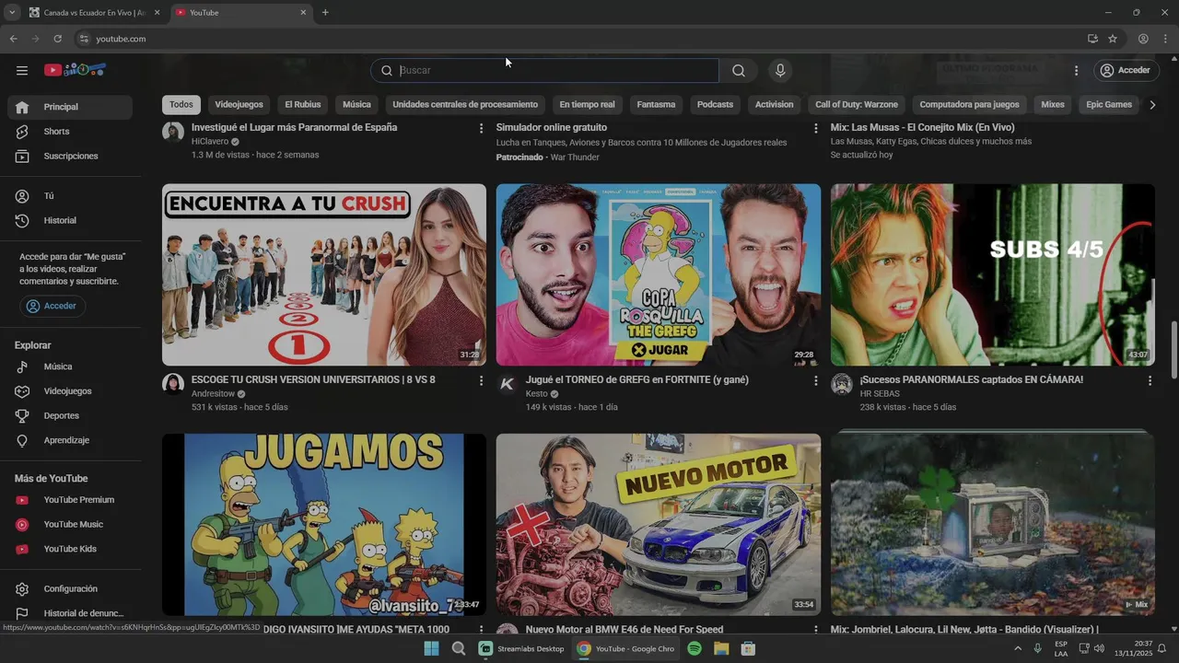Select the Fantasma filter chip
This screenshot has width=1179, height=663.
[656, 105]
